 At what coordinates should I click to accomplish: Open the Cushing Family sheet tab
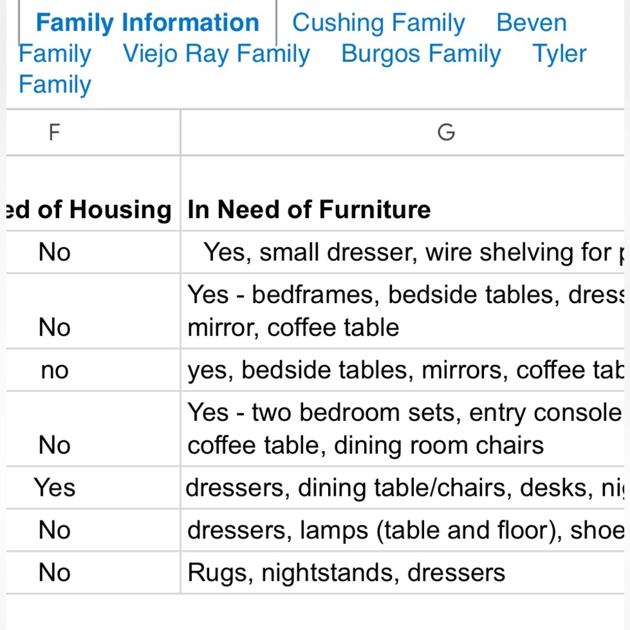pyautogui.click(x=378, y=23)
